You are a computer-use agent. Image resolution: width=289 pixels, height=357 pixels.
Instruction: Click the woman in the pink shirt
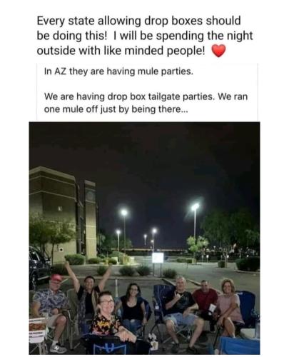pyautogui.click(x=229, y=307)
